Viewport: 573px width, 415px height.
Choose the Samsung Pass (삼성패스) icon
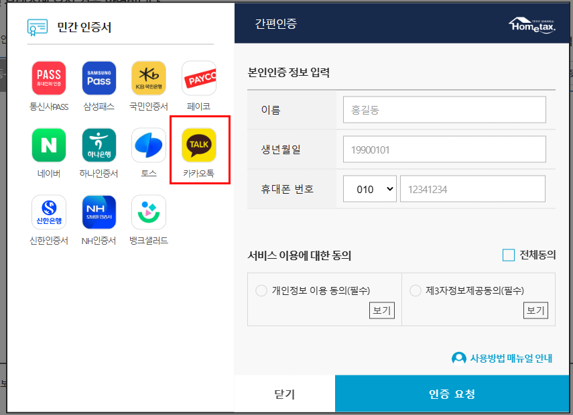tap(99, 78)
